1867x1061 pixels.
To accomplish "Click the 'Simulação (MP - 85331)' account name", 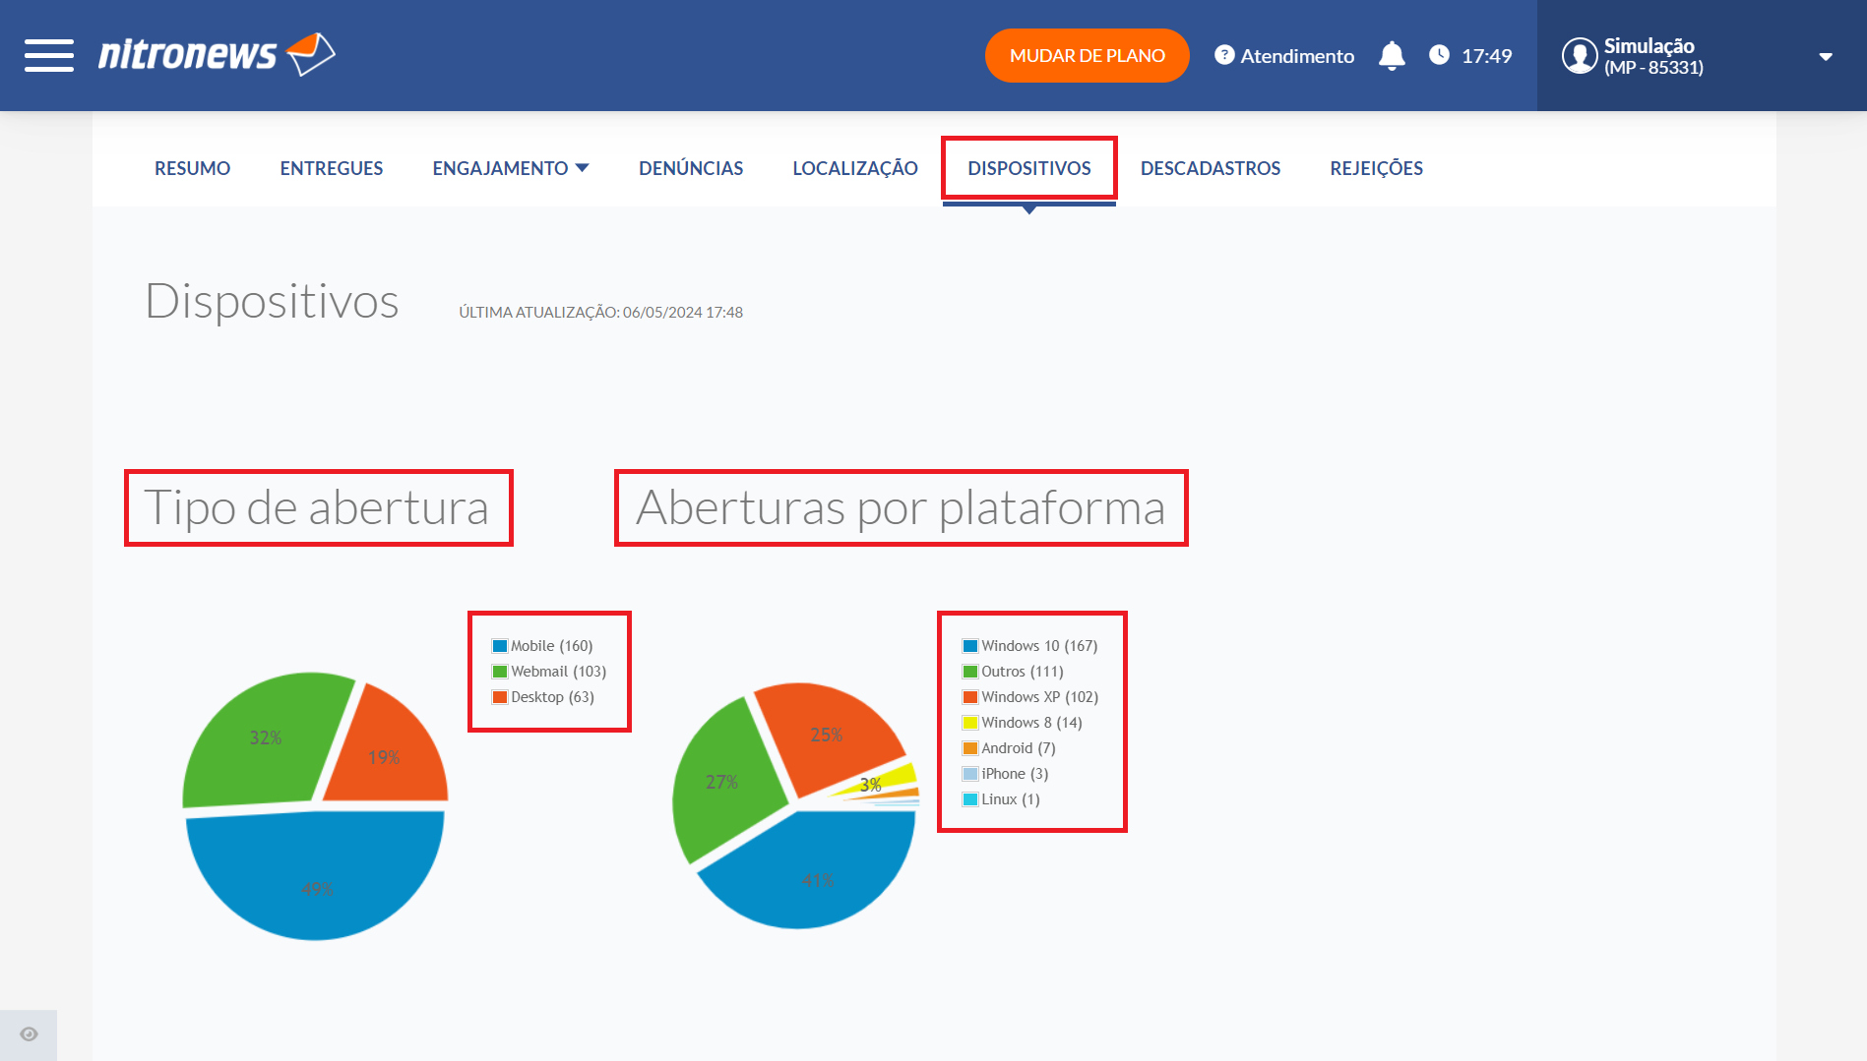I will pos(1653,56).
